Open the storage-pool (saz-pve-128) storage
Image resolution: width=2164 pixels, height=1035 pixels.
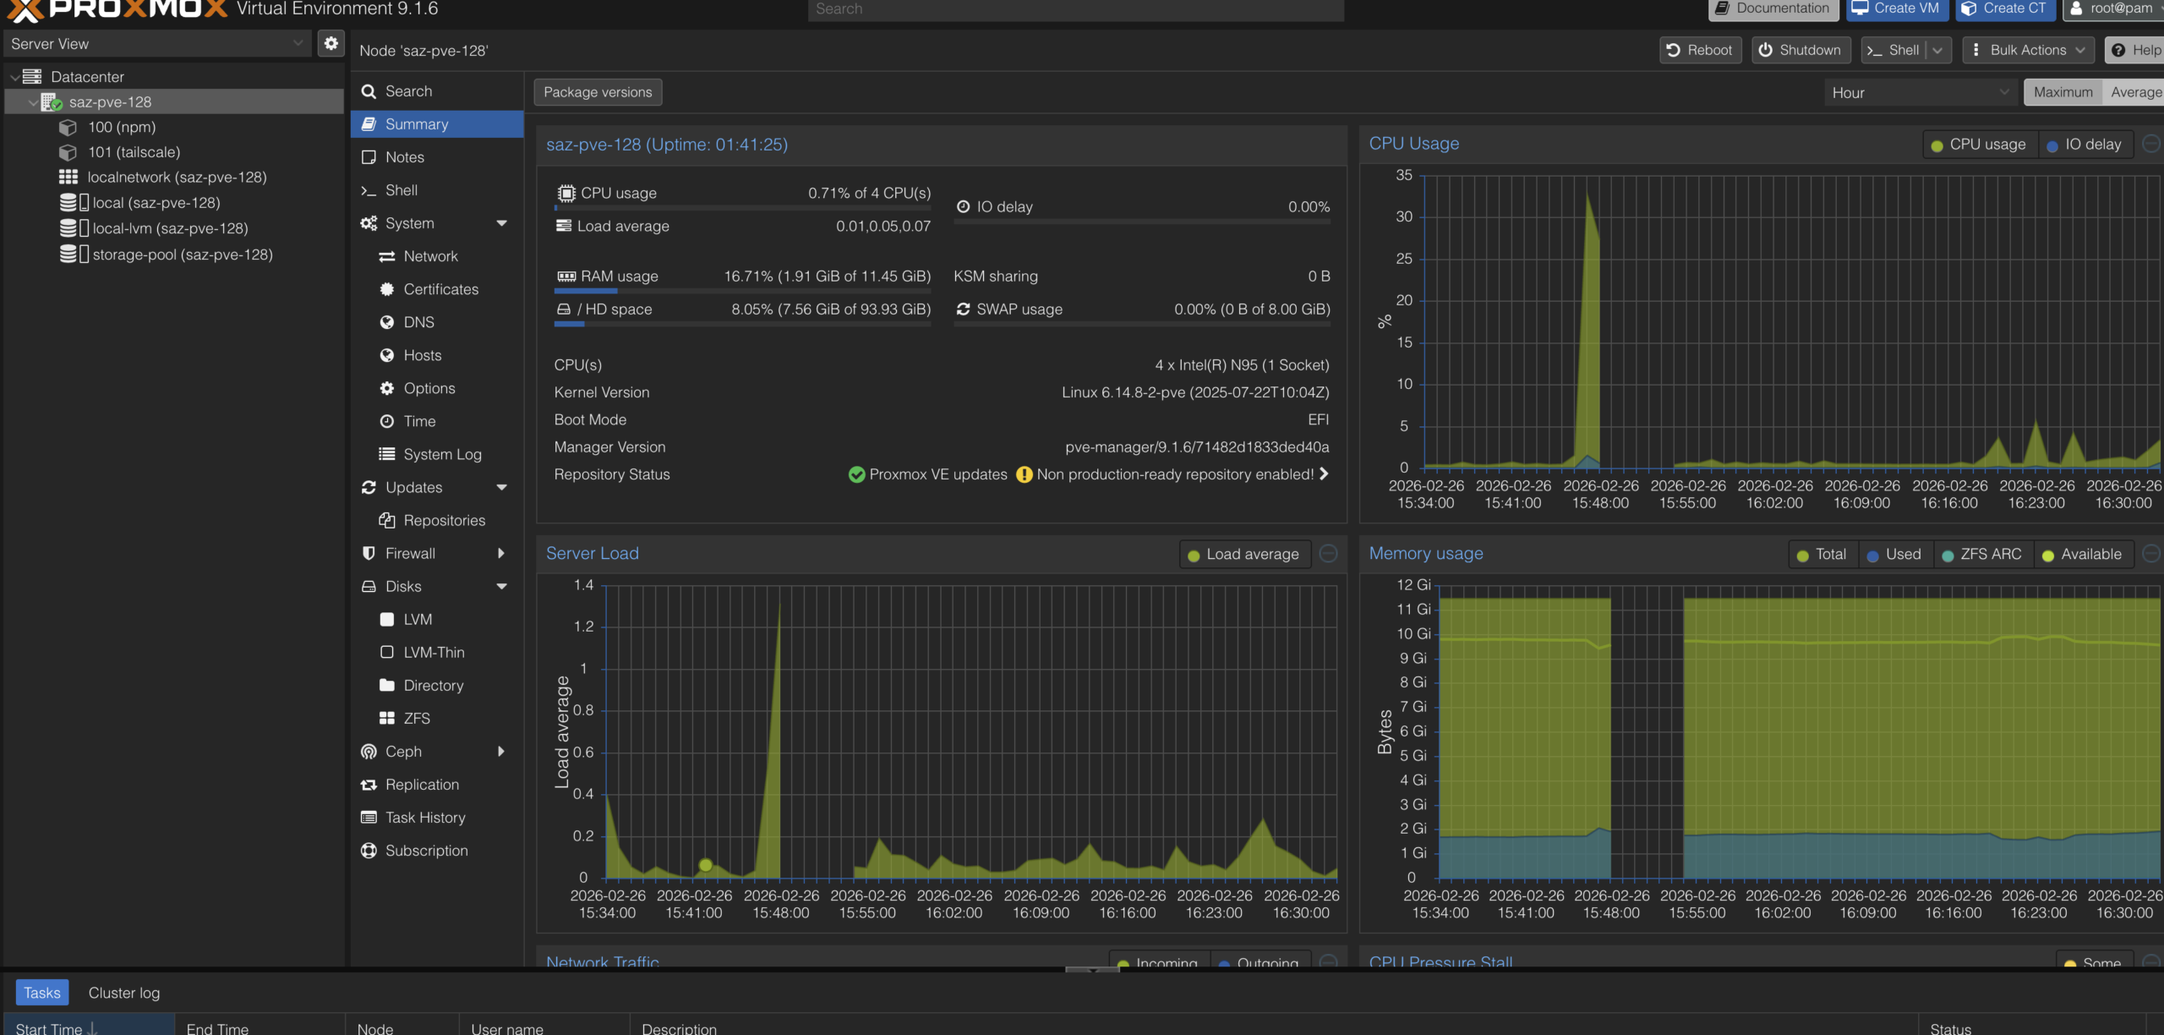[x=182, y=255]
